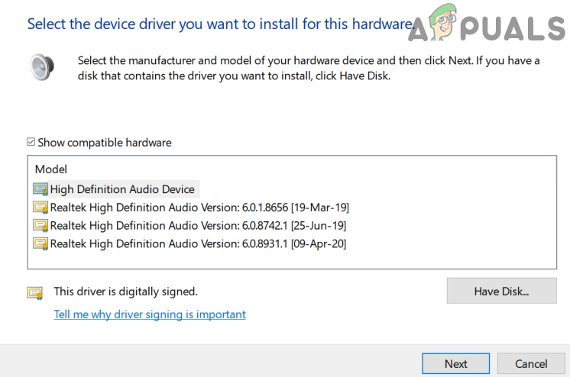Click the "This driver is digitally signed" text
This screenshot has width=570, height=377.
click(x=125, y=292)
